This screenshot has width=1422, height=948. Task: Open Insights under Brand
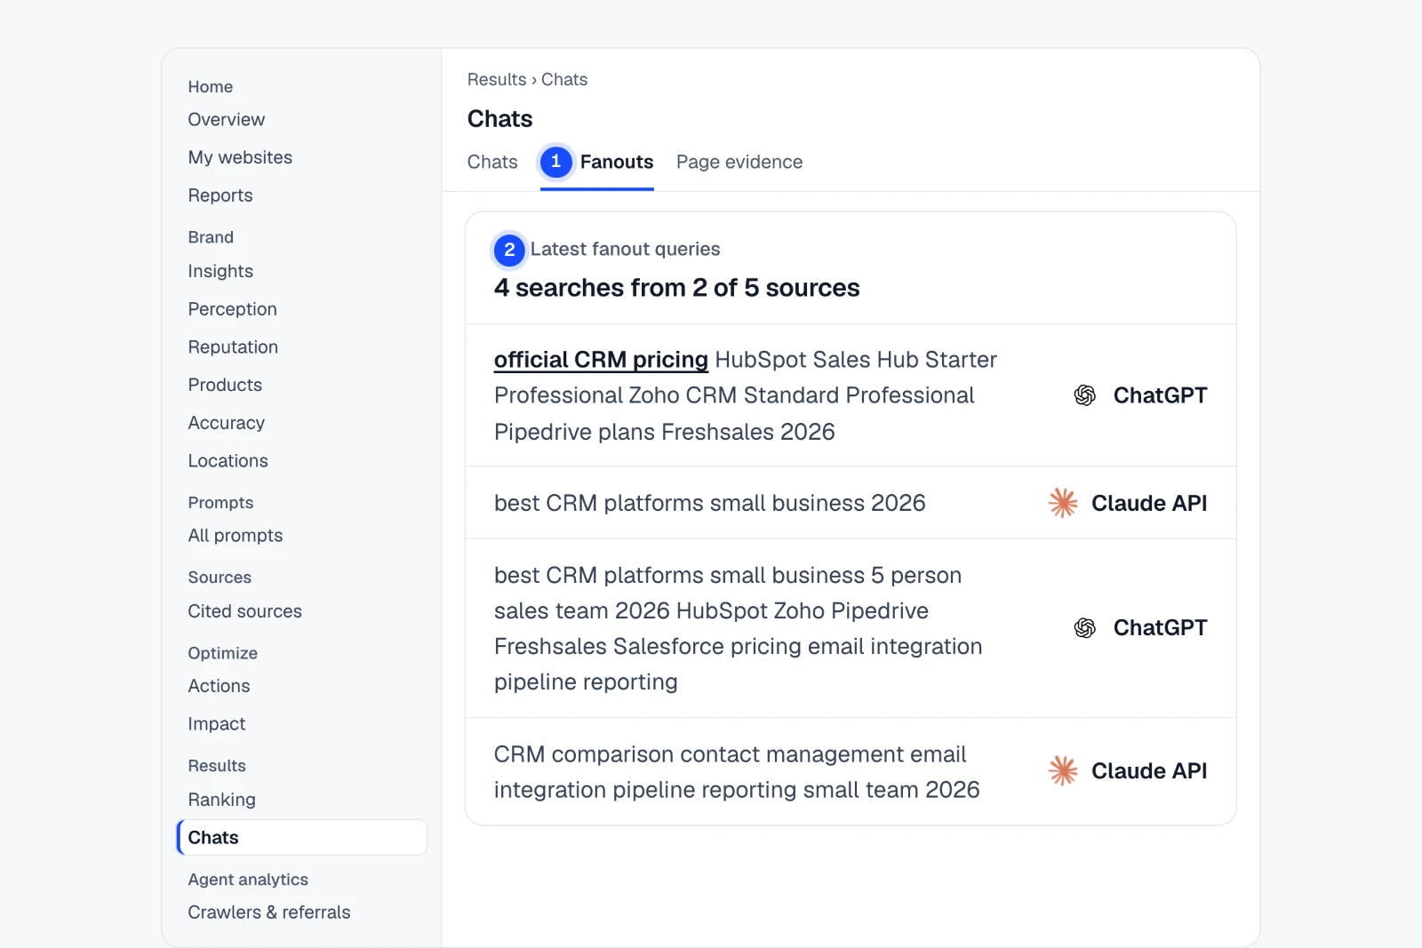click(x=220, y=271)
